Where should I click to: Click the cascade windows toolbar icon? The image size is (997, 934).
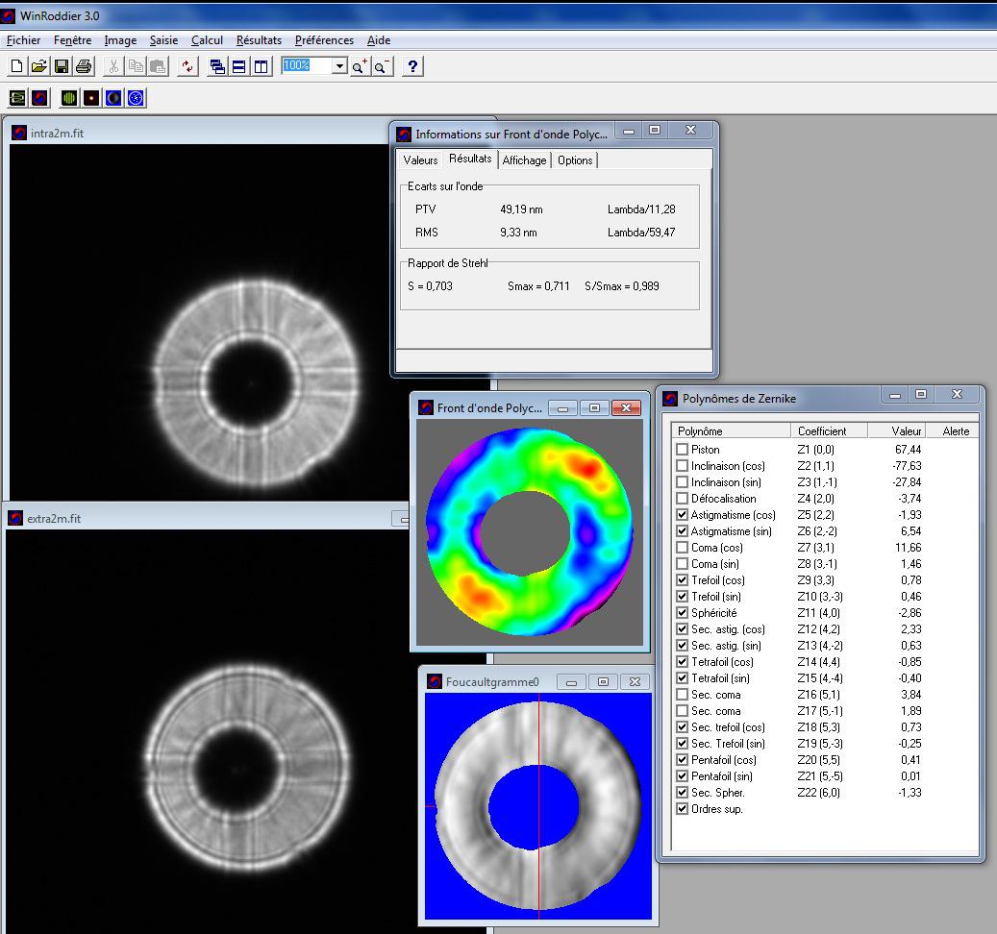[x=217, y=66]
